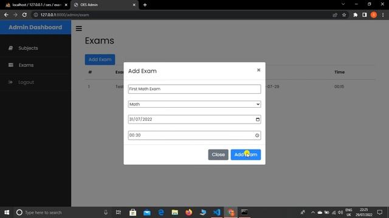Click the exam name field 'First Math Exam'
Viewport: 389px width, 218px height.
194,89
